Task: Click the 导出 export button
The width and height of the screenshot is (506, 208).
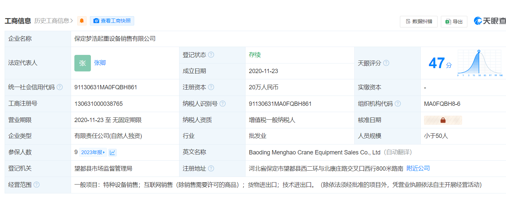Action: pyautogui.click(x=454, y=21)
